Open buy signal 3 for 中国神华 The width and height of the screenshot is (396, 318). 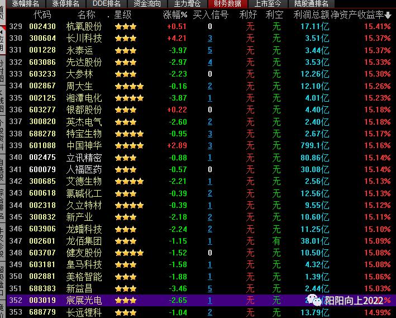[210, 146]
